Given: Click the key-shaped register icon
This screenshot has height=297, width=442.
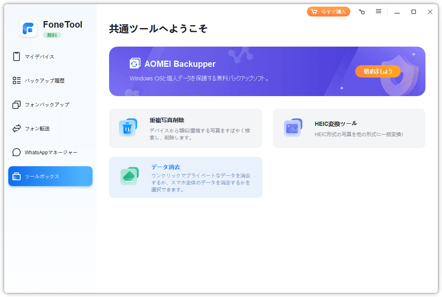Looking at the screenshot, I should pyautogui.click(x=362, y=12).
